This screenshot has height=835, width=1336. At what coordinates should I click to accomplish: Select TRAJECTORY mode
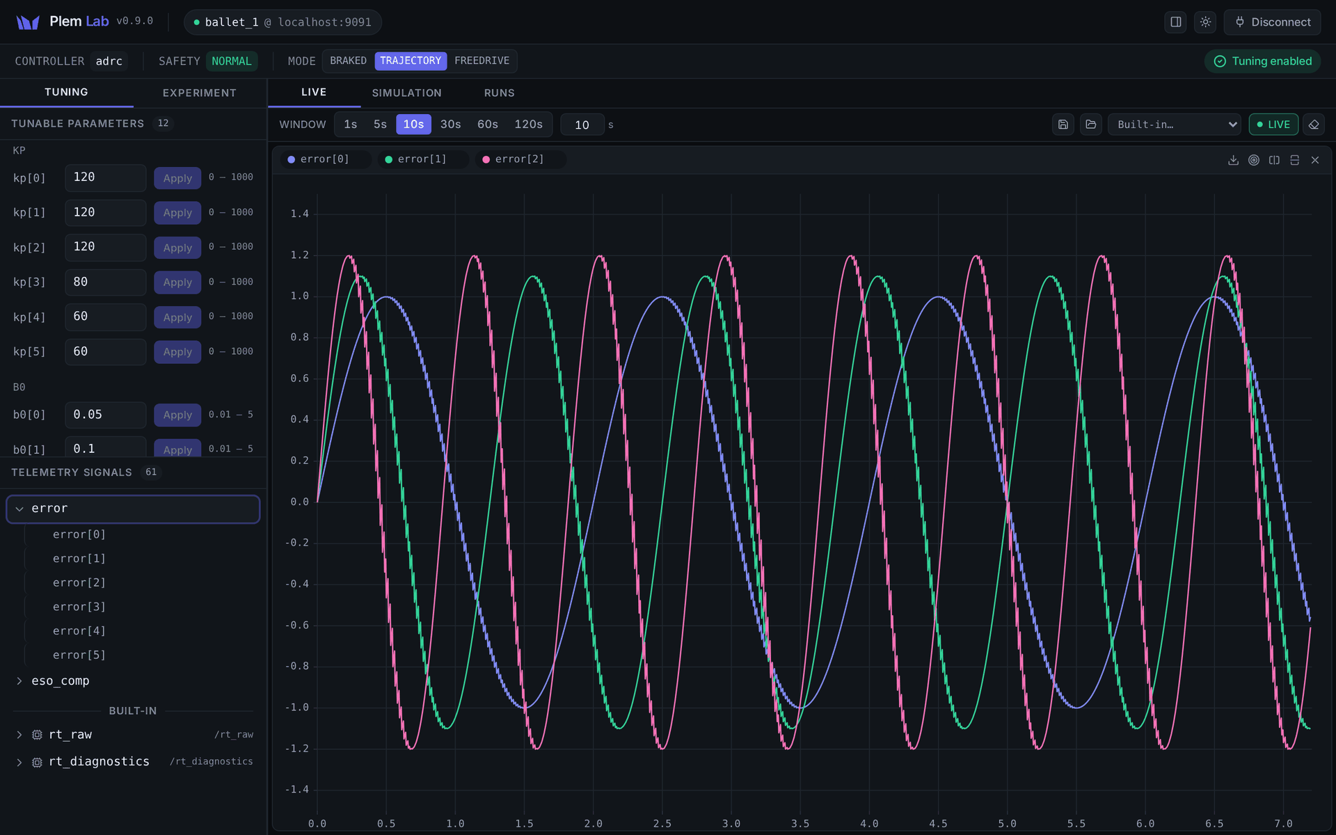(411, 61)
